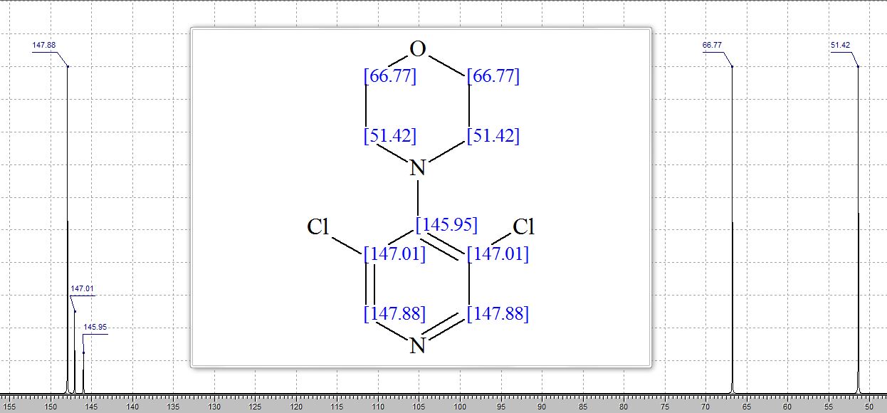This screenshot has width=887, height=413.
Task: Select the pyridine nitrogen atom N at the bottom
Action: click(x=418, y=346)
